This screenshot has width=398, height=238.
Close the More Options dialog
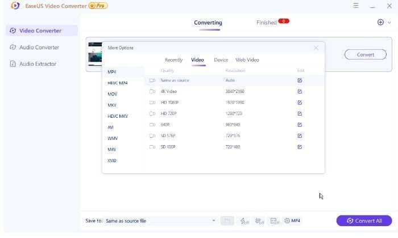pos(316,48)
